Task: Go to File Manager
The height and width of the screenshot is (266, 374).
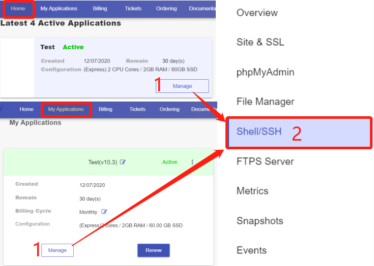Action: point(265,102)
